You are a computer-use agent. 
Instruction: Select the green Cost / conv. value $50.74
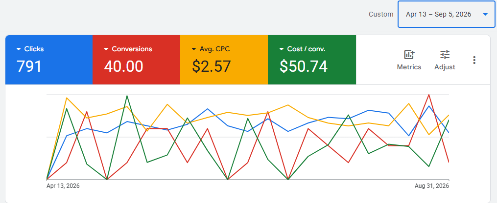[x=303, y=66]
